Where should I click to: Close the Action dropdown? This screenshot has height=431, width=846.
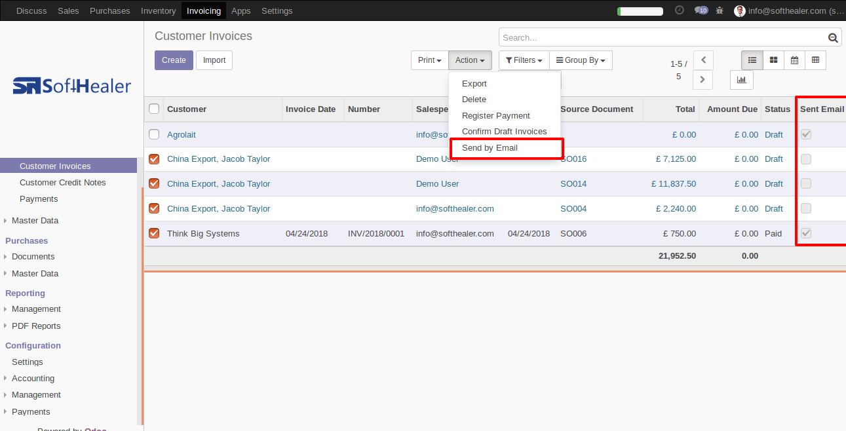click(x=470, y=60)
